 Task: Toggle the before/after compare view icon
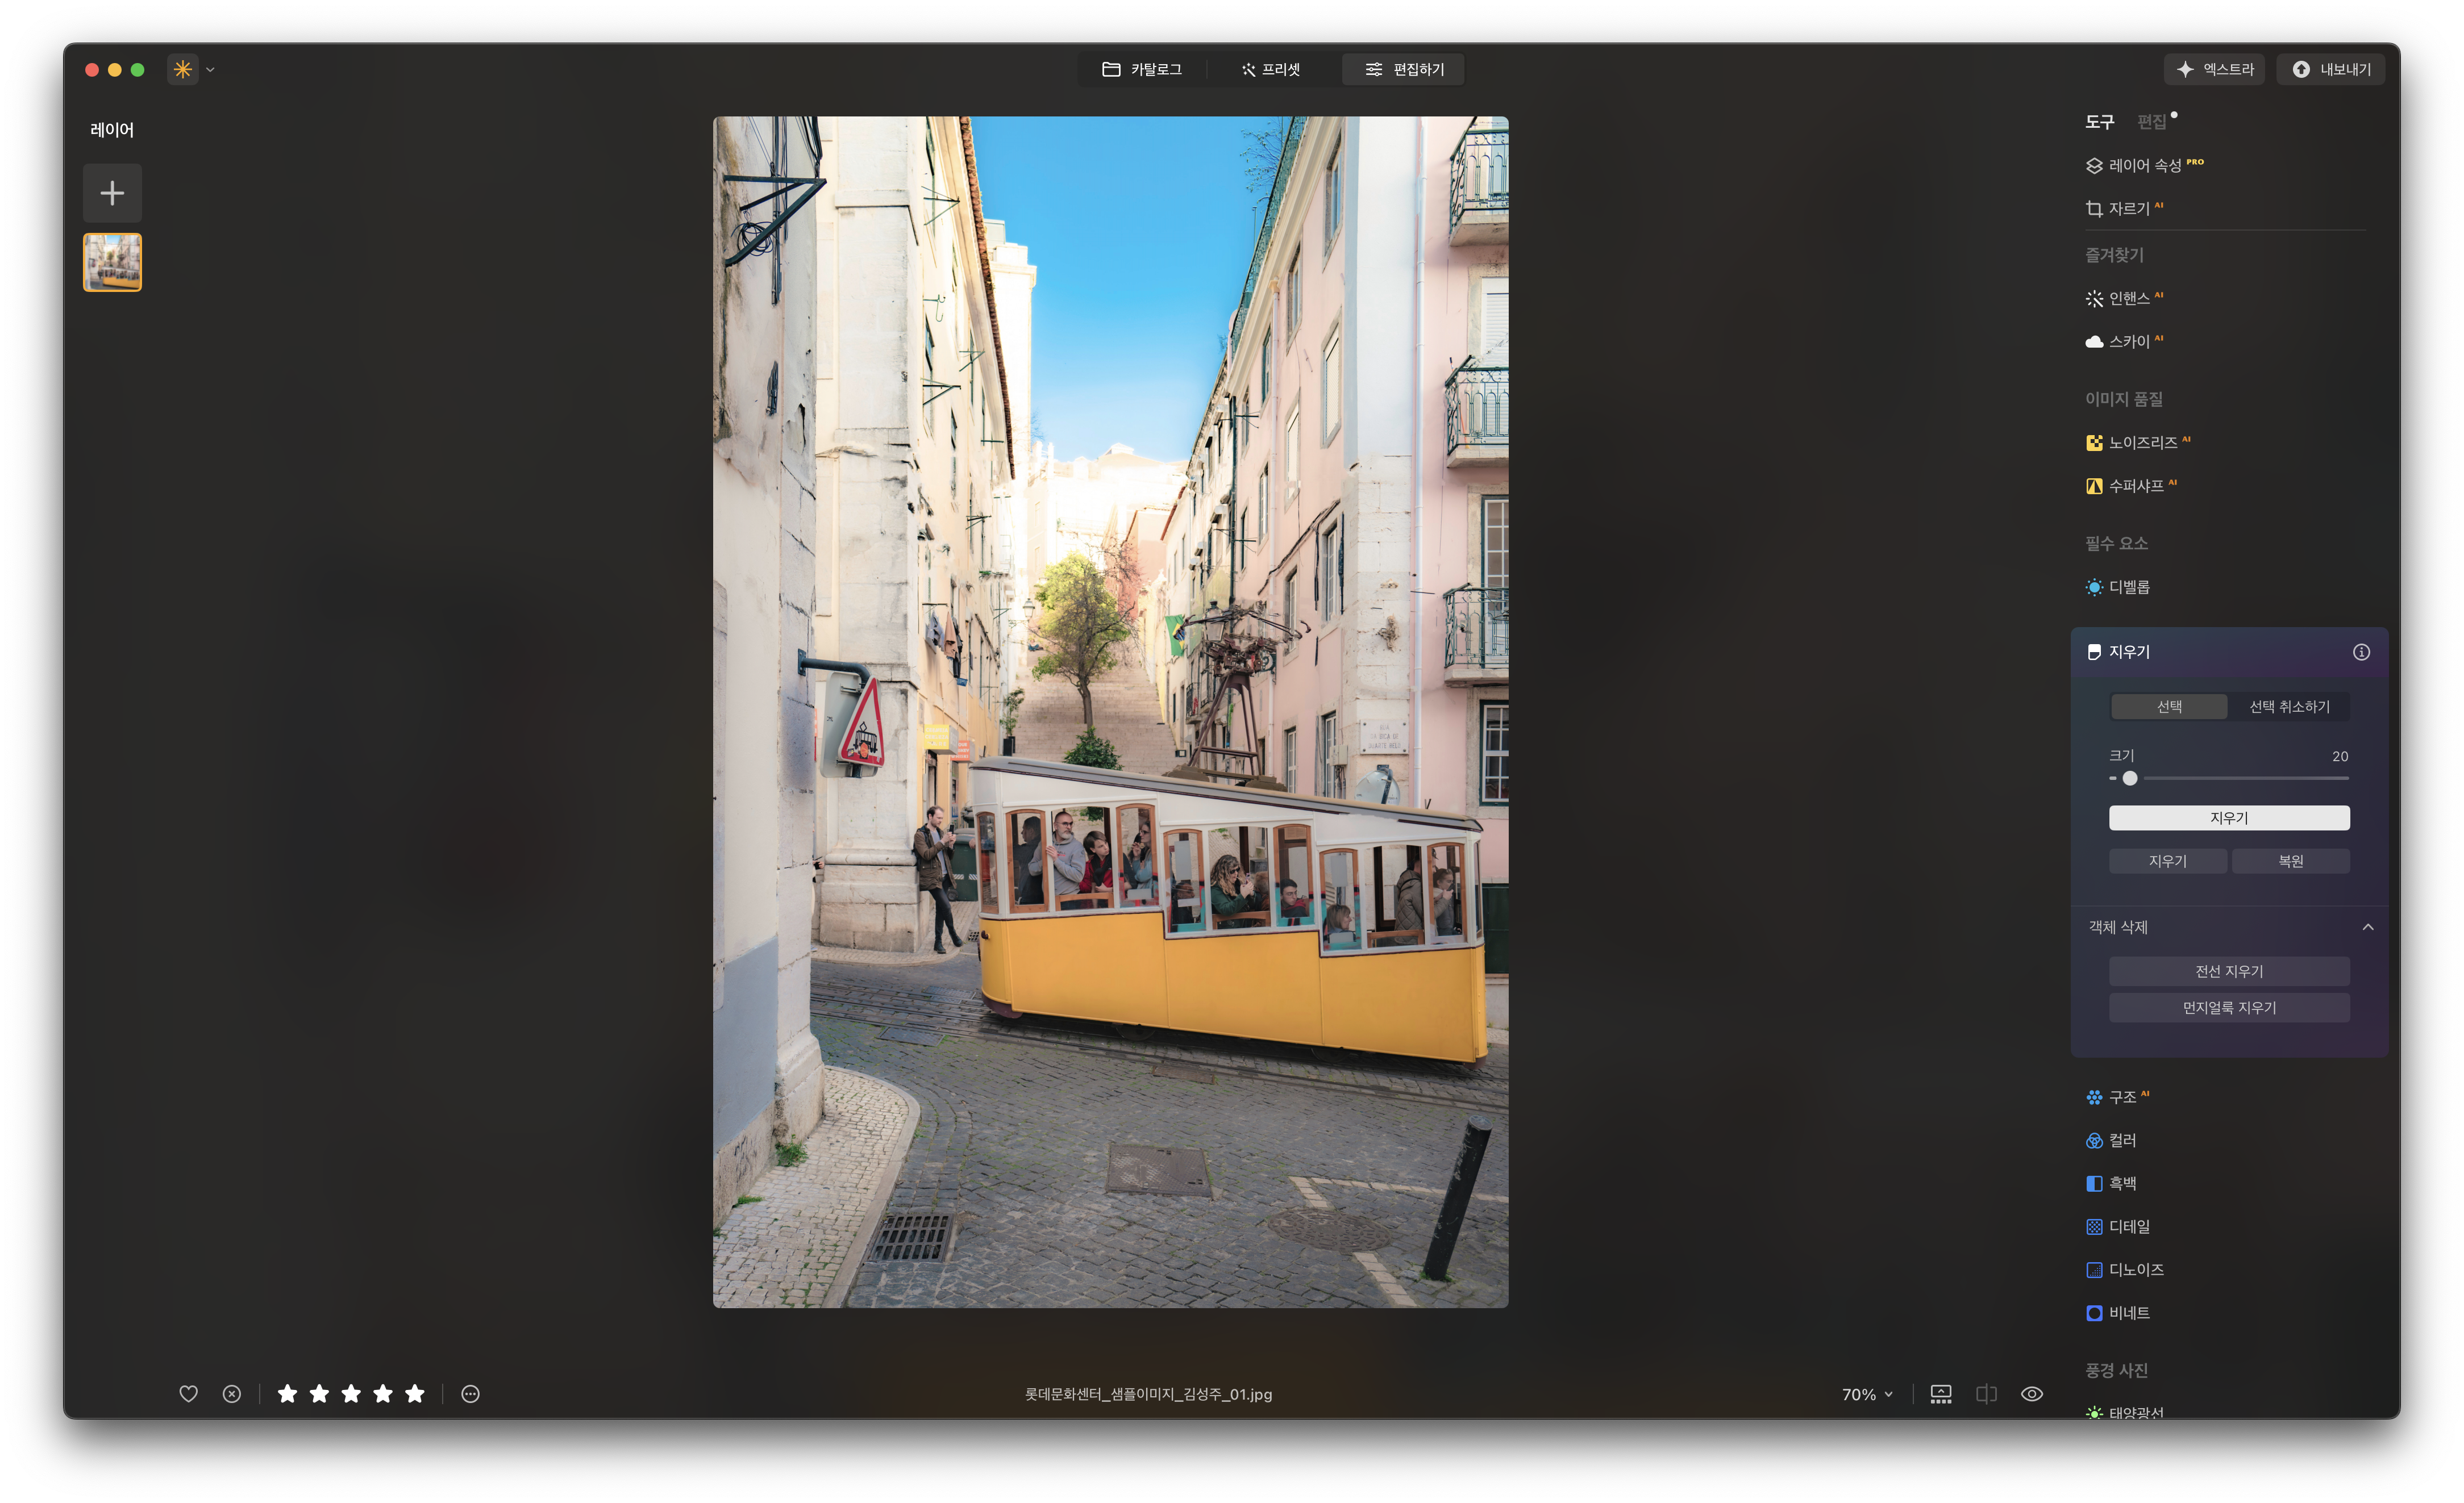tap(1986, 1393)
